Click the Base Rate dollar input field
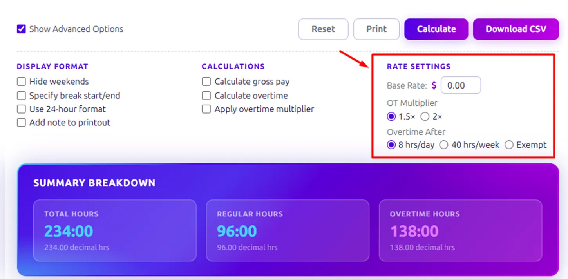 click(x=461, y=85)
